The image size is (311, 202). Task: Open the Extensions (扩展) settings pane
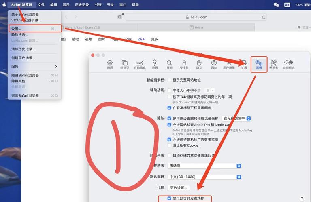coord(244,65)
